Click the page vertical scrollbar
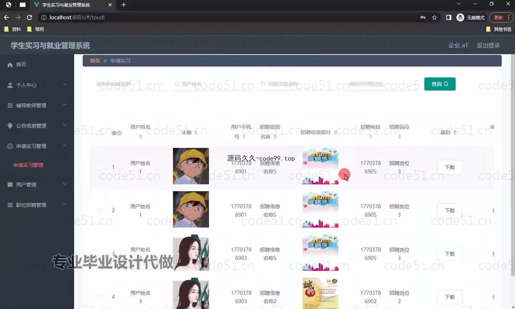515x309 pixels. [x=512, y=165]
